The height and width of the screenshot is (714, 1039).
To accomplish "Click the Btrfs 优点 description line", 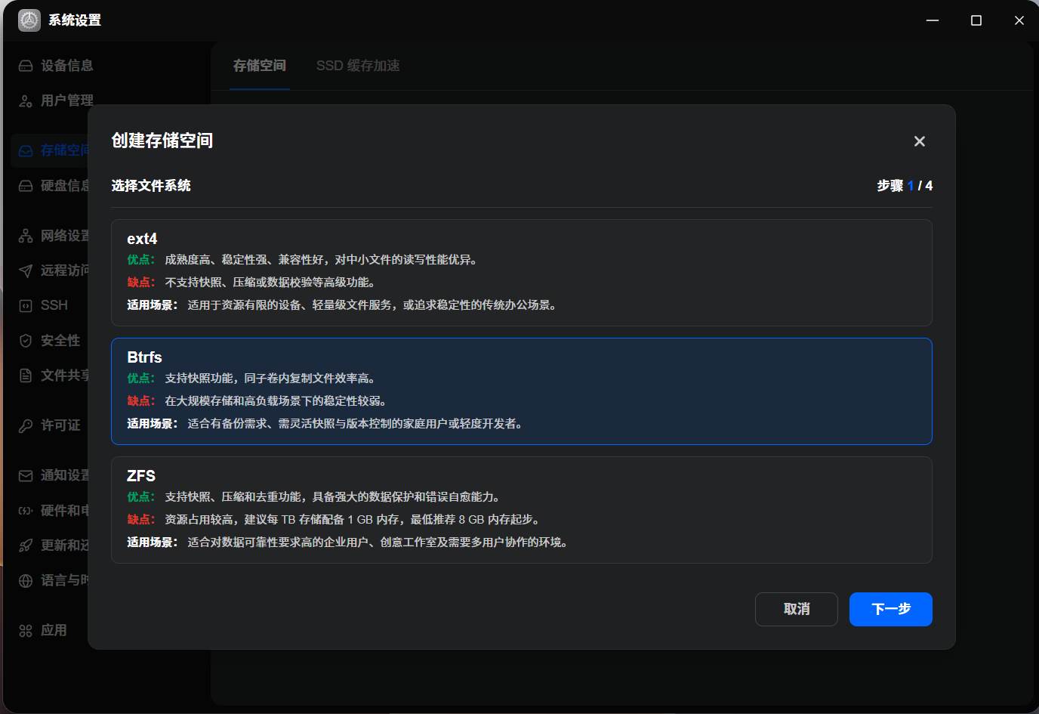I will click(x=251, y=379).
